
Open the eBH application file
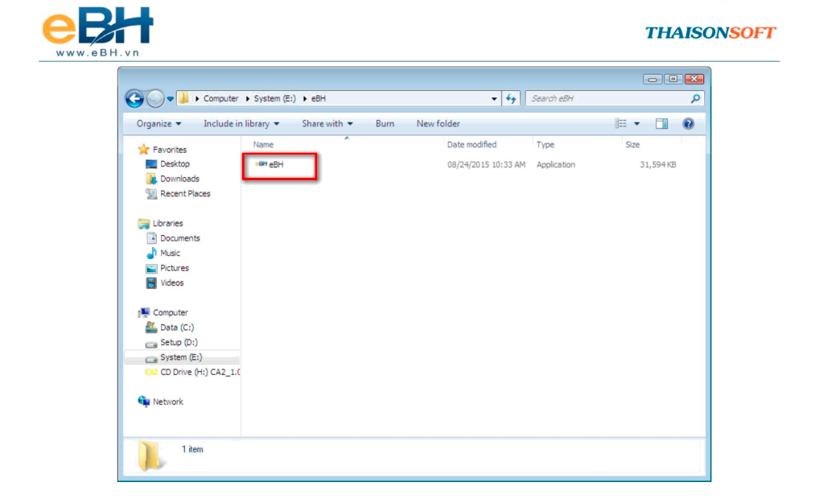point(275,165)
